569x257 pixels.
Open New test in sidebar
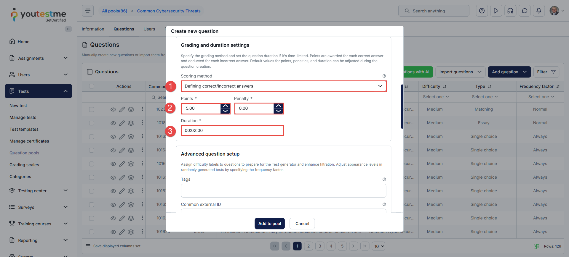[x=18, y=106]
